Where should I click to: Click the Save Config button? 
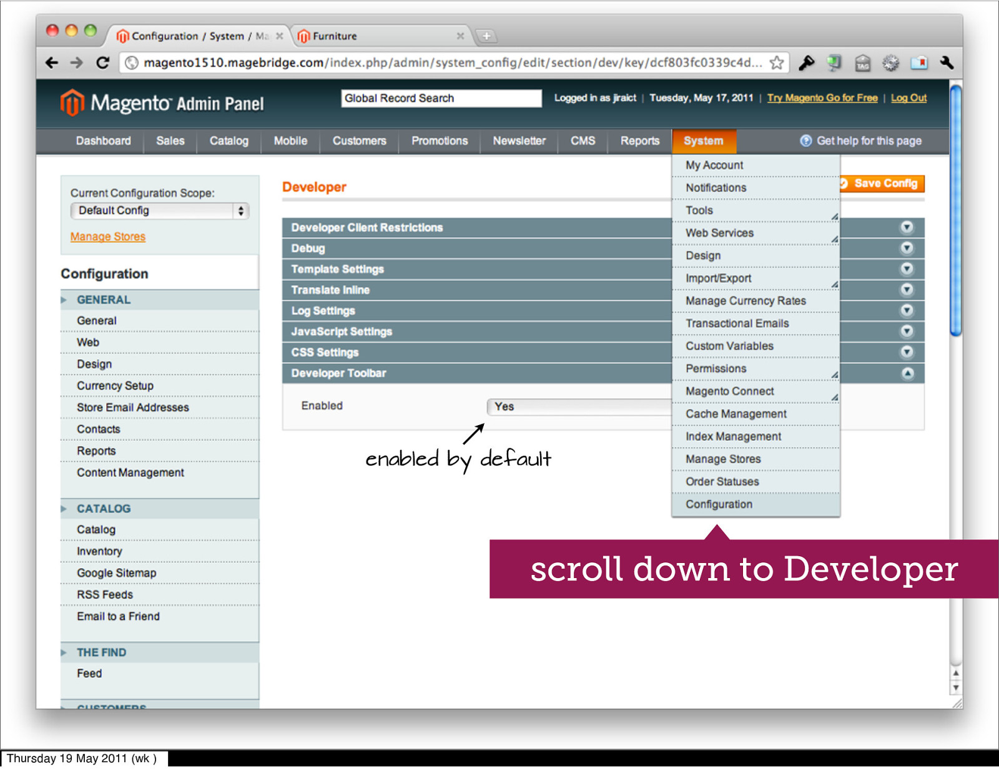(x=882, y=184)
